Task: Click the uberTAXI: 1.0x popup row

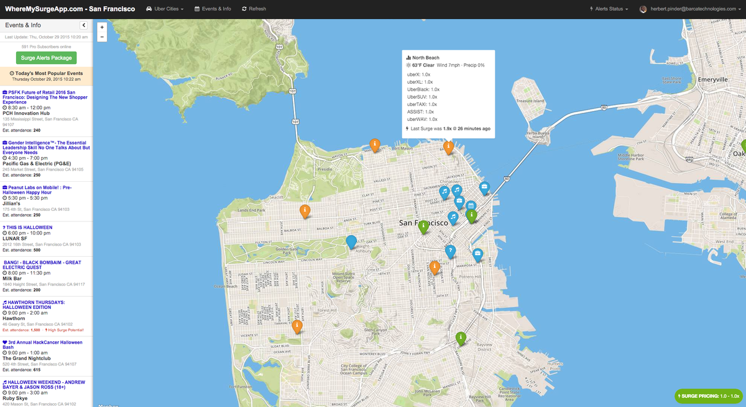Action: coord(422,104)
